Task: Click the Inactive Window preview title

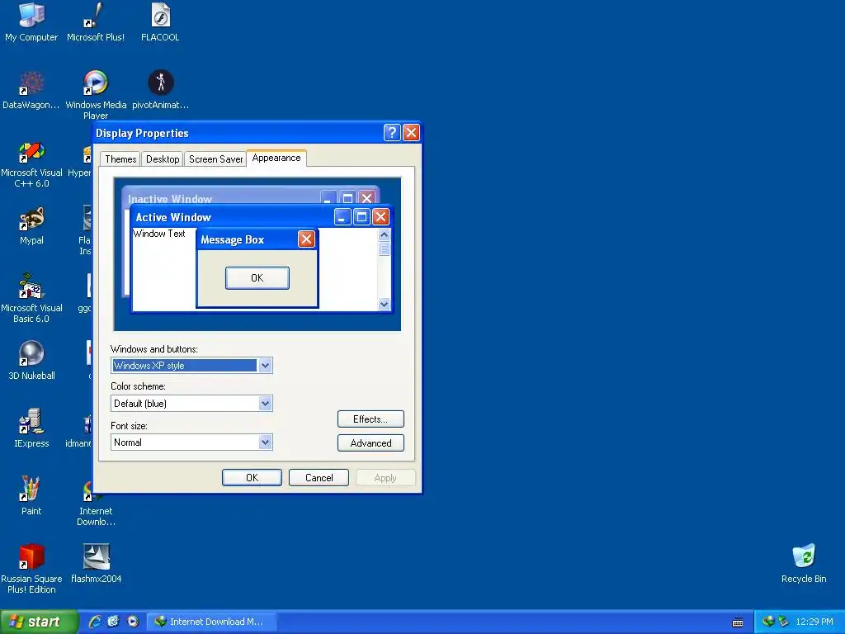Action: 170,198
